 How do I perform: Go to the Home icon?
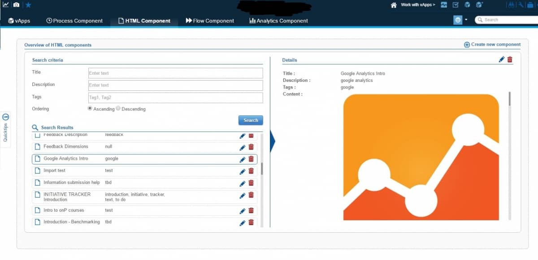(394, 5)
